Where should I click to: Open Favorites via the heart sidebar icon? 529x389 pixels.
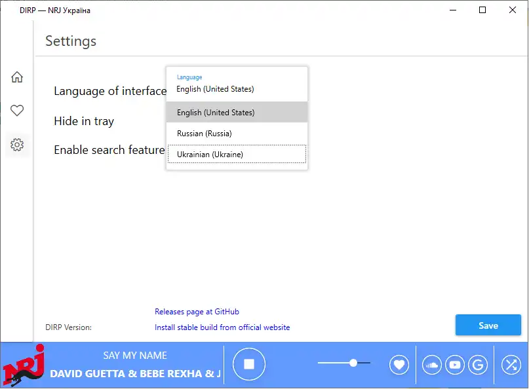pyautogui.click(x=17, y=110)
